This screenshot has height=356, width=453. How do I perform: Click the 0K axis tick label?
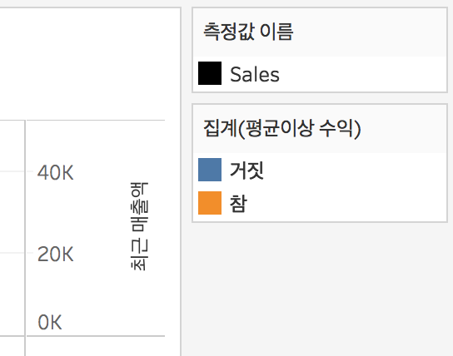50,322
